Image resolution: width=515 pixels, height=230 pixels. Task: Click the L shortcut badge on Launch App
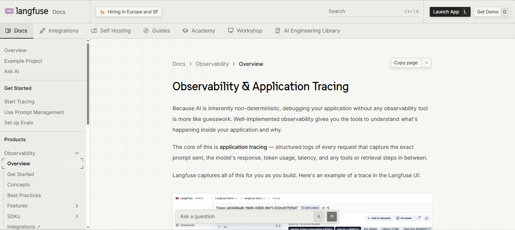(465, 12)
